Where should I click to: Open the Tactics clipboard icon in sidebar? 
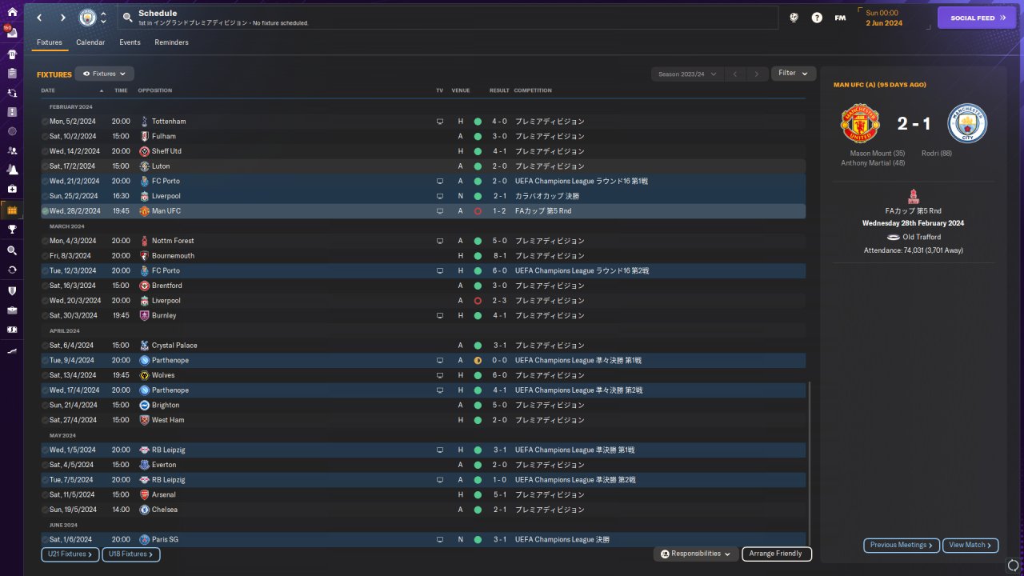coord(12,73)
